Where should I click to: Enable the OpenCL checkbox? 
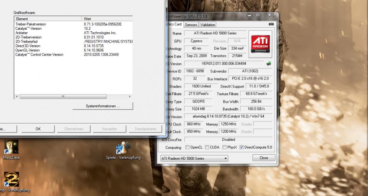187,147
